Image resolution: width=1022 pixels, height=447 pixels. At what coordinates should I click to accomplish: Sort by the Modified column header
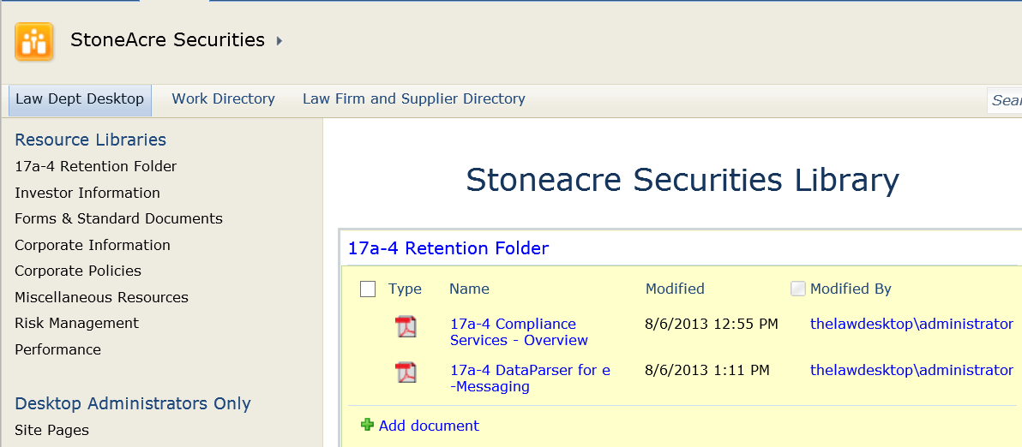(675, 289)
